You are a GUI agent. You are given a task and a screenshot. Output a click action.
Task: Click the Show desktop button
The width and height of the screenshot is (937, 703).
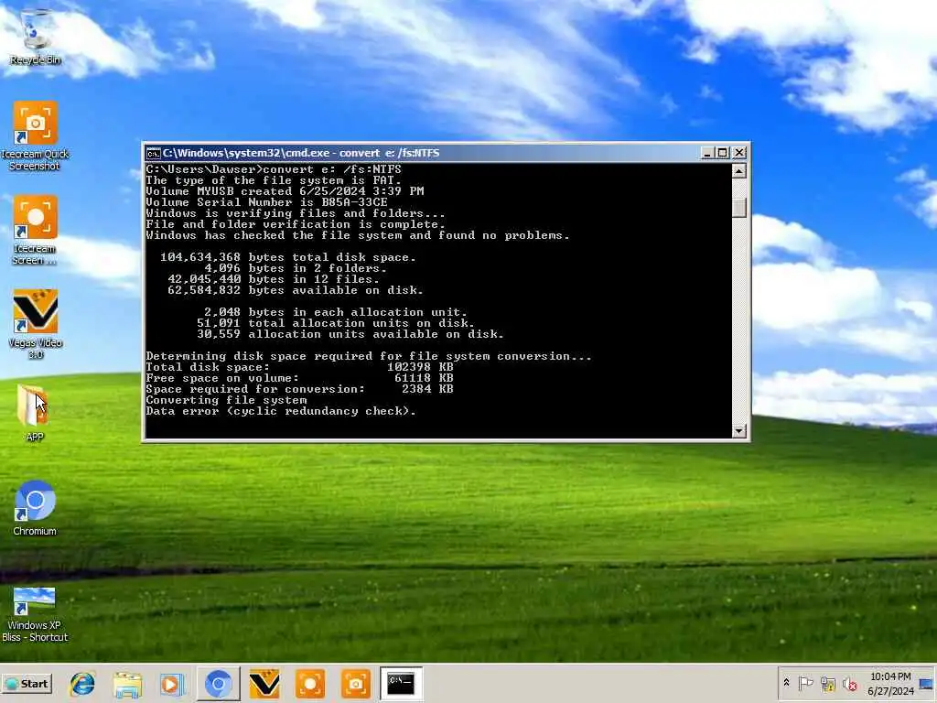click(927, 683)
